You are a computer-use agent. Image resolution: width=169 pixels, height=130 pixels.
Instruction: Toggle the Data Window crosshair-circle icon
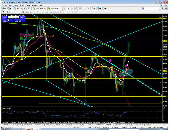[18, 8]
